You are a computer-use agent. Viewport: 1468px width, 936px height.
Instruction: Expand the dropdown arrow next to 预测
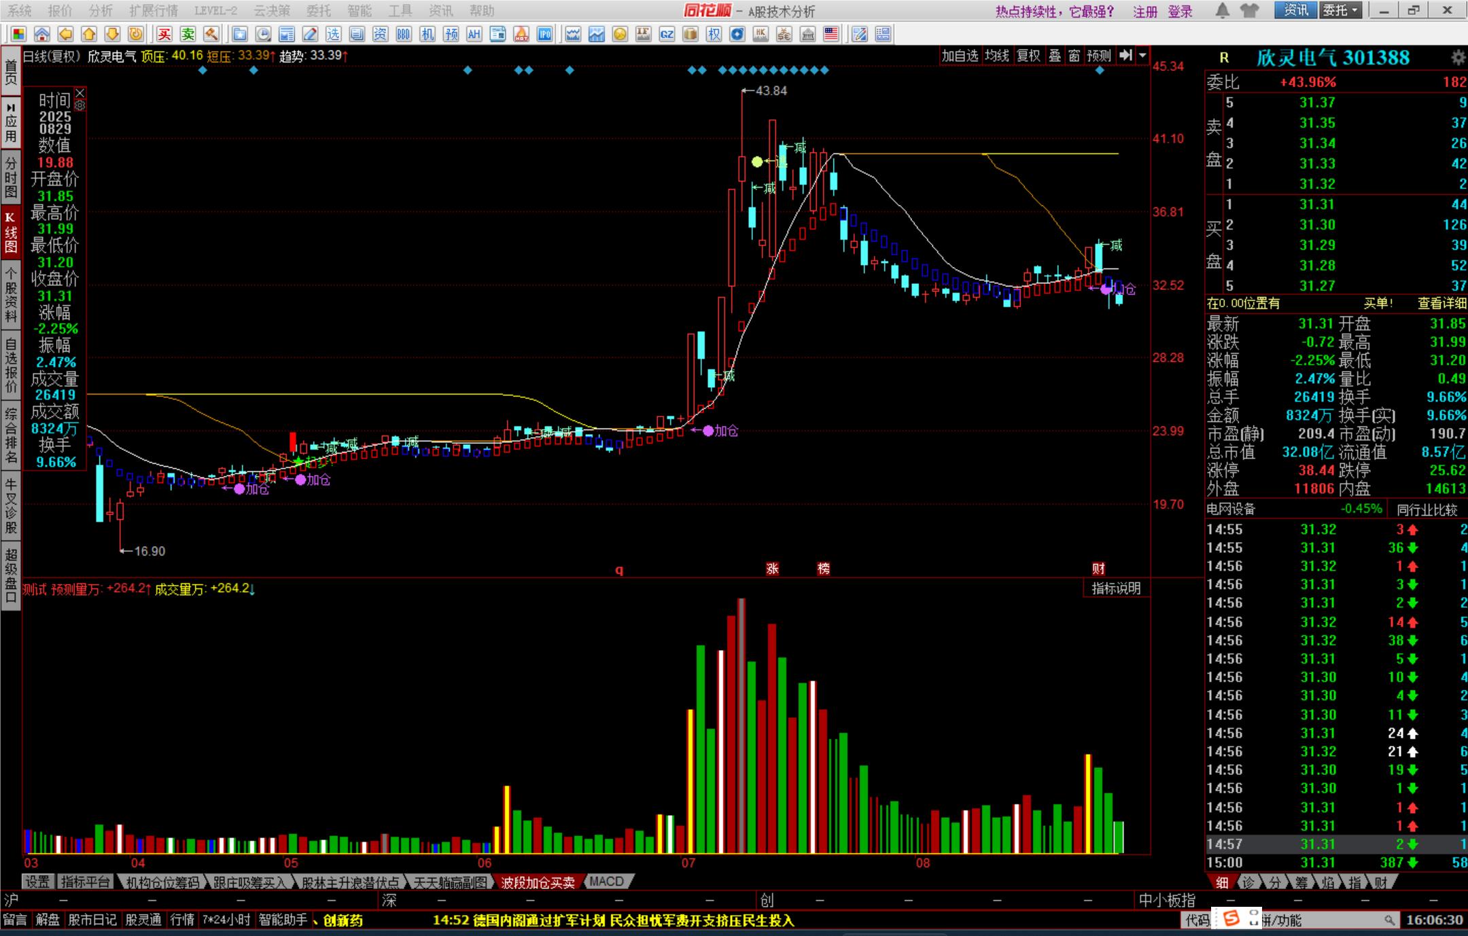coord(1143,56)
